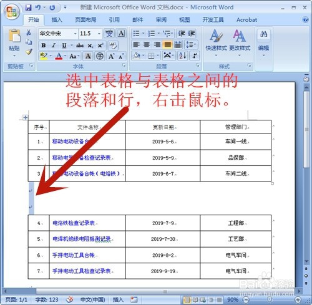This screenshot has height=305, width=312.
Task: Activate the Format Painter brush
Action: pos(29,52)
